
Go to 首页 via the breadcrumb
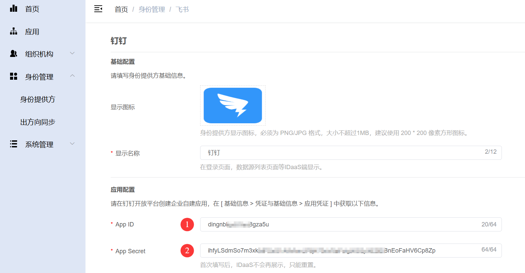click(x=121, y=9)
